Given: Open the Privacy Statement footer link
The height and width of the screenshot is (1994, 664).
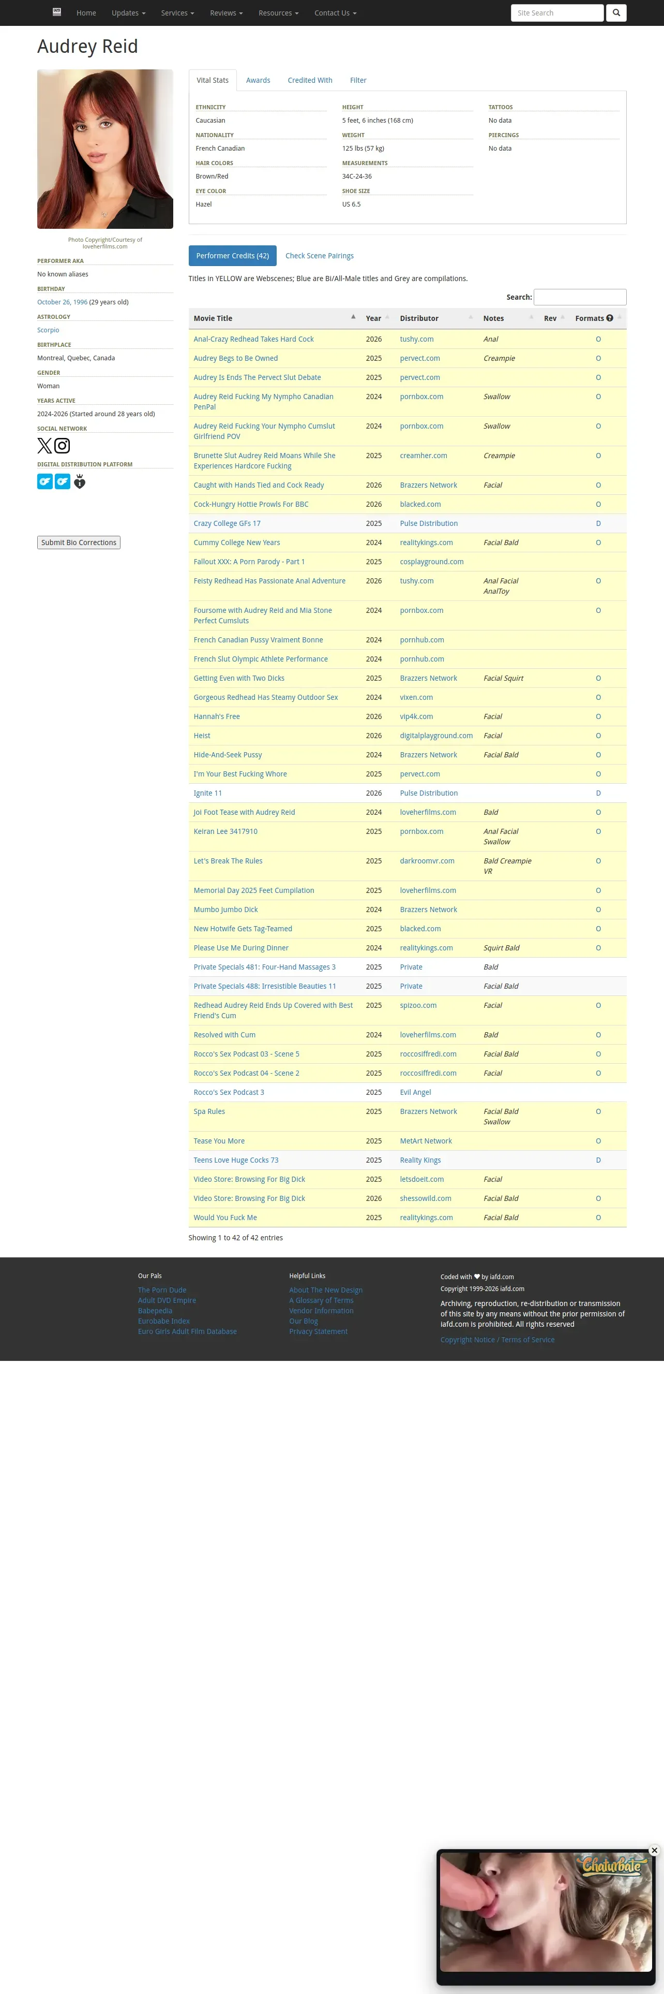Looking at the screenshot, I should pyautogui.click(x=319, y=1331).
